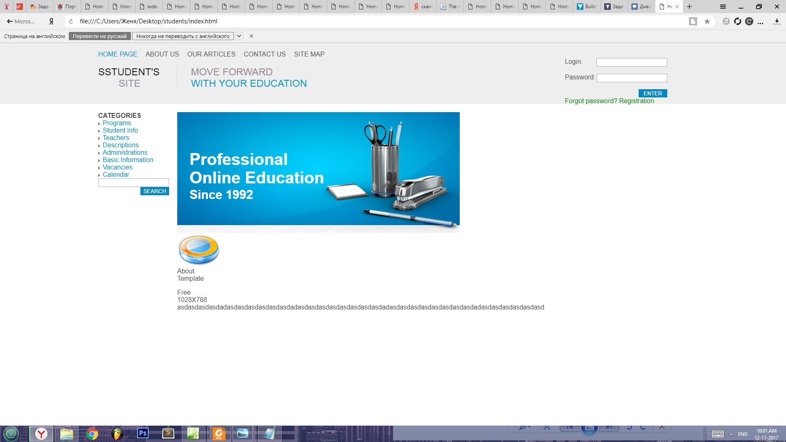
Task: Expand translation options dropdown arrow
Action: [x=239, y=36]
